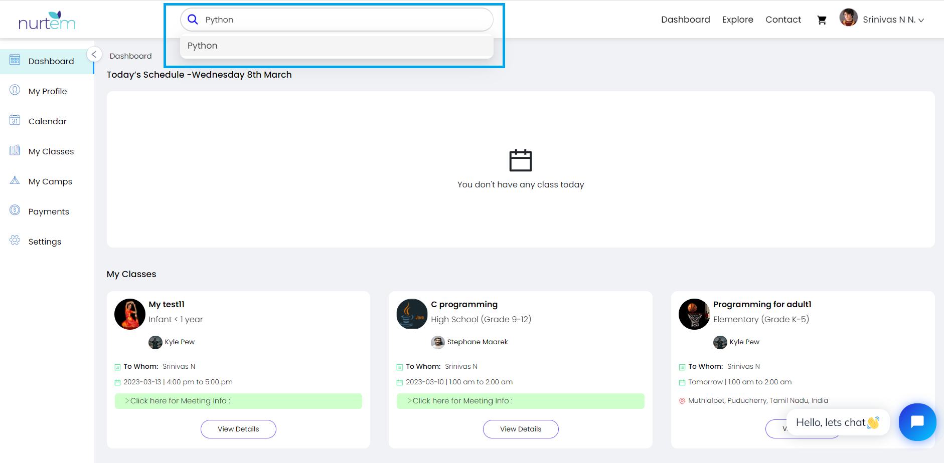The height and width of the screenshot is (463, 944).
Task: Click into the Python search field
Action: [x=341, y=20]
